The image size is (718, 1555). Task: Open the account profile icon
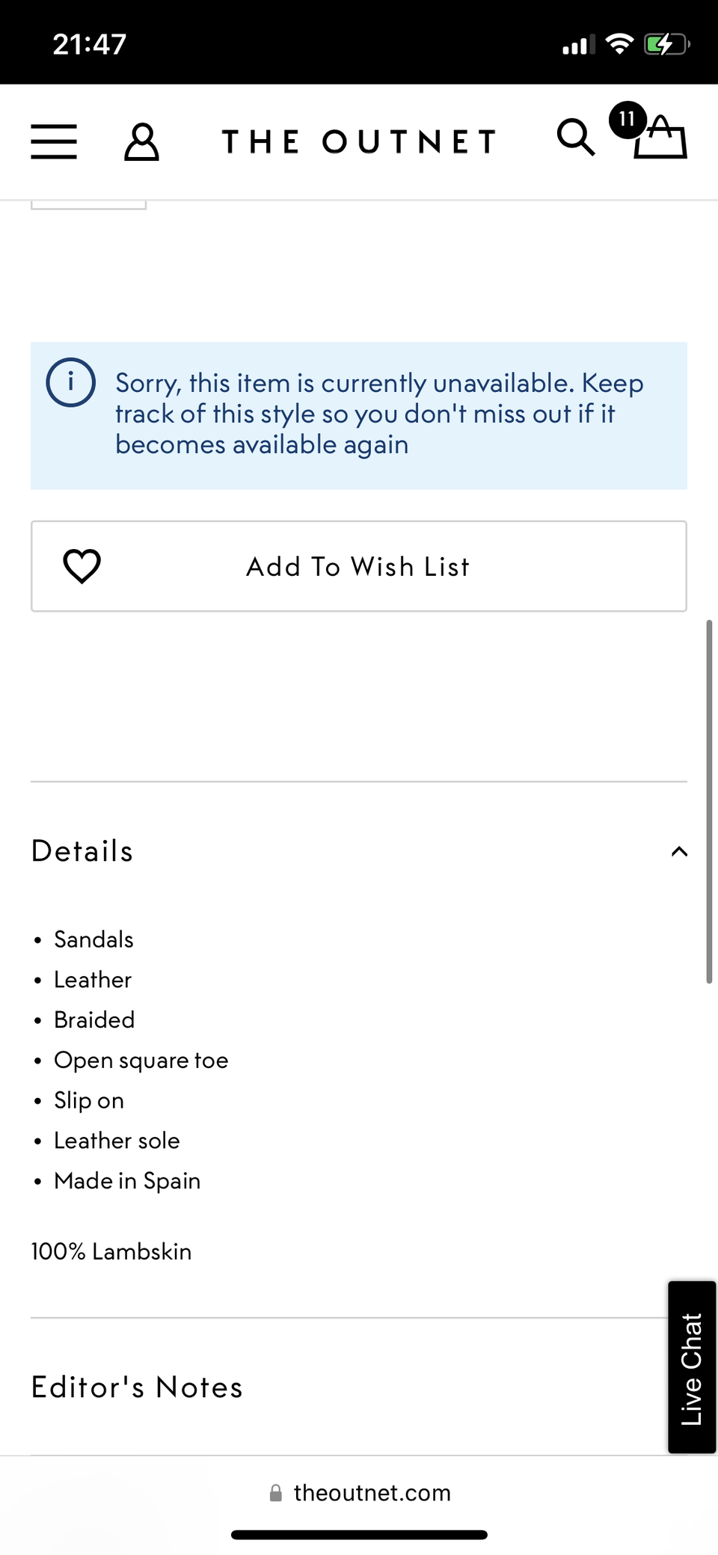point(141,141)
